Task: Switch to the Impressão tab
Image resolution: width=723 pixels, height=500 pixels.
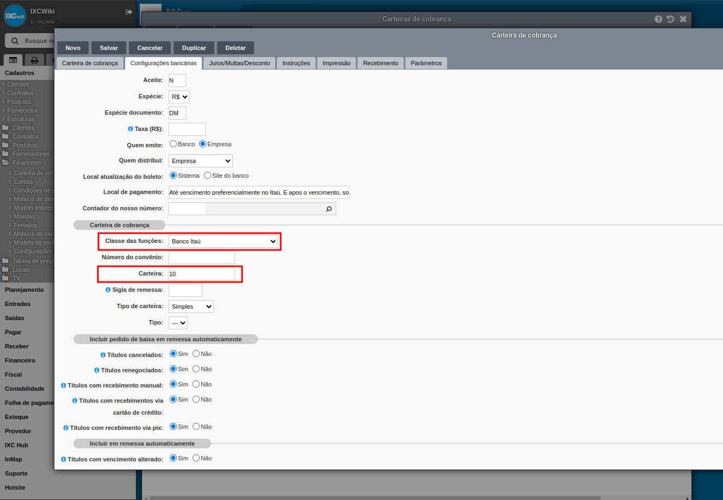Action: pos(336,63)
